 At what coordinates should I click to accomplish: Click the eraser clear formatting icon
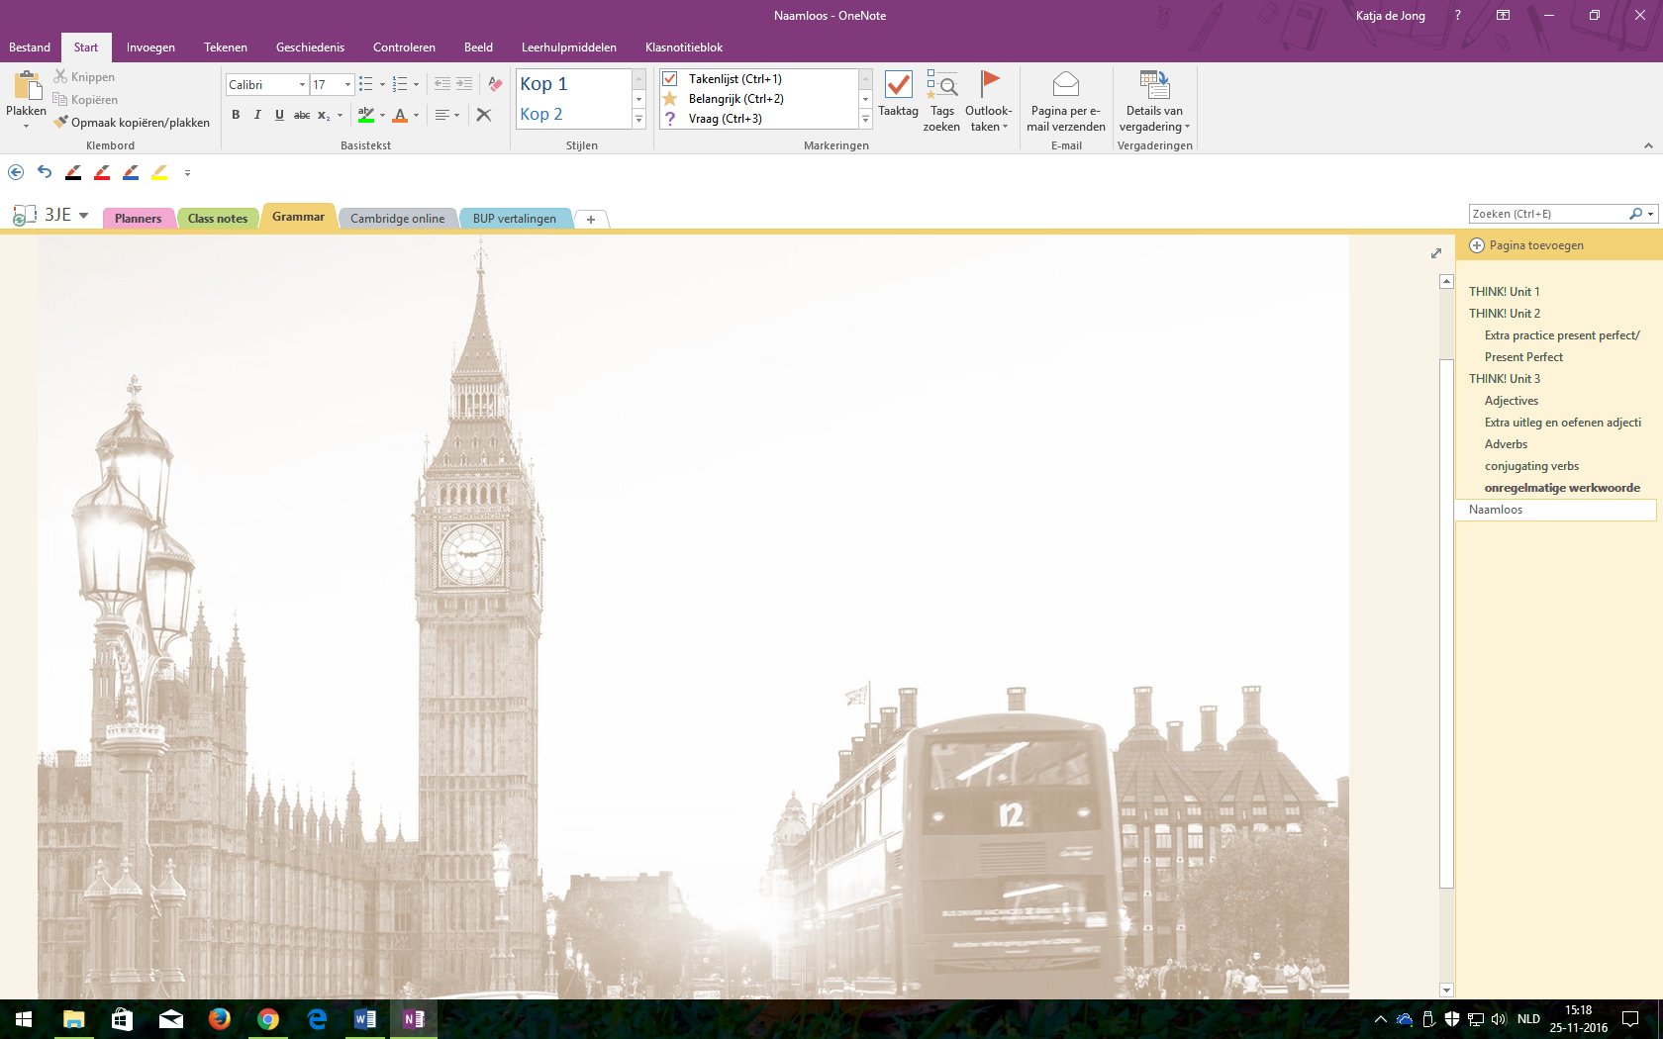click(x=496, y=84)
